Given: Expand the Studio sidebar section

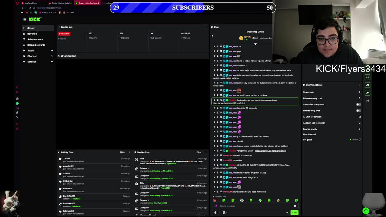Looking at the screenshot, I should tap(39, 50).
